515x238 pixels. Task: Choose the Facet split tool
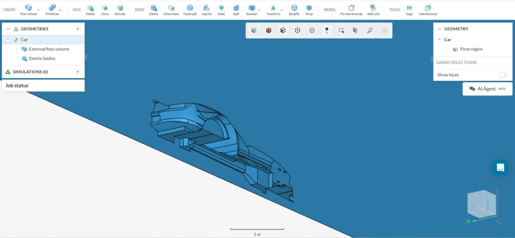[x=190, y=10]
